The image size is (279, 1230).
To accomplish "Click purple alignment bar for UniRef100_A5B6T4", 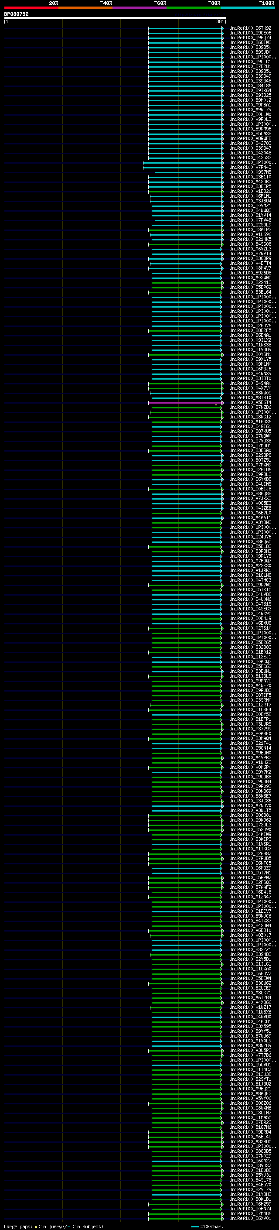I will coord(186,403).
